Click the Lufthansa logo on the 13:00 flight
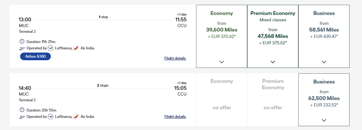This screenshot has width=362, height=130. 51,48
